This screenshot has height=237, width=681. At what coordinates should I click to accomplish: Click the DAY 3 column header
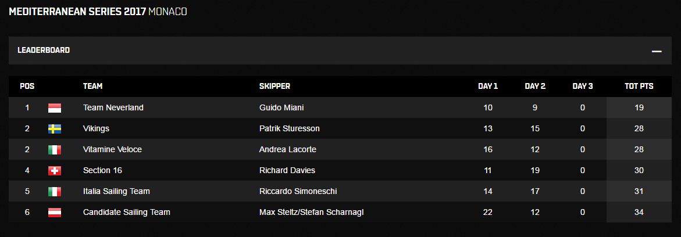[x=582, y=87]
